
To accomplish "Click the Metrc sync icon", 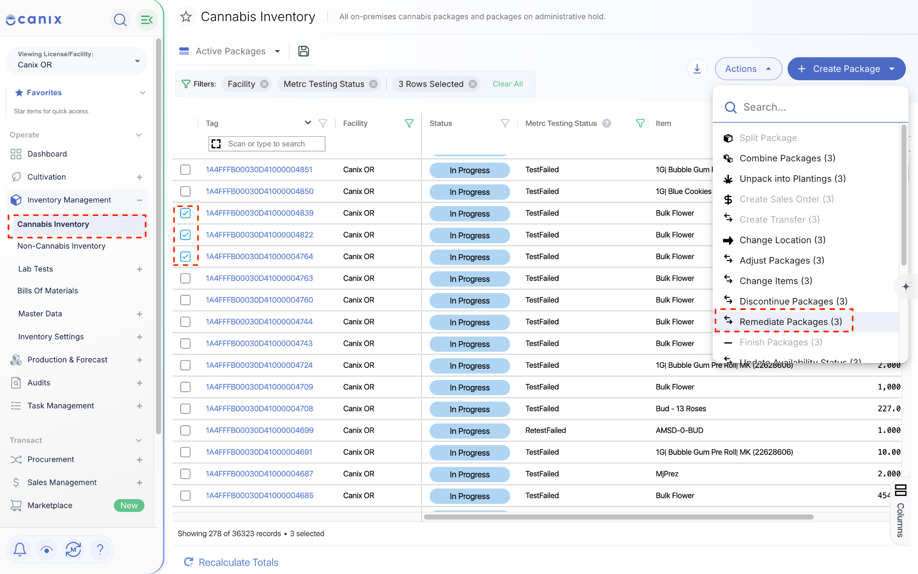I will click(x=73, y=549).
